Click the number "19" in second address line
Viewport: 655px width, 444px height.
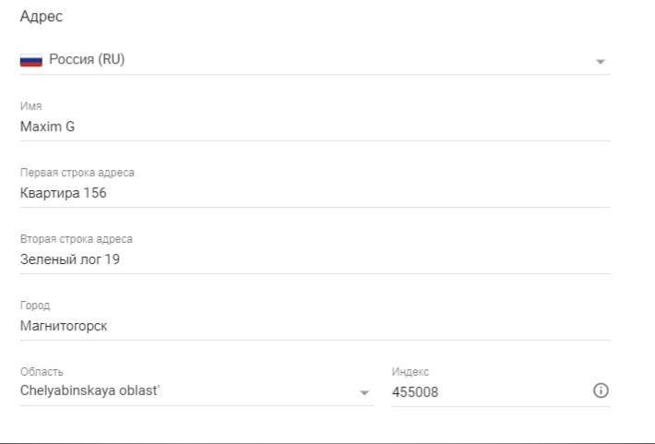click(112, 259)
